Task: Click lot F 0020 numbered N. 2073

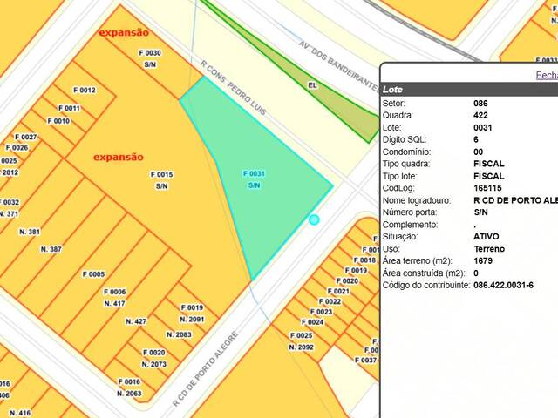Action: pos(153,358)
